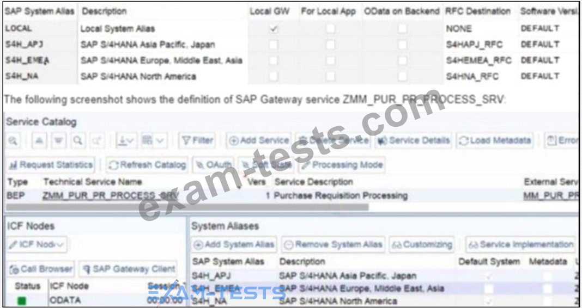Click the Service Description column header
The image size is (582, 308).
[x=313, y=182]
